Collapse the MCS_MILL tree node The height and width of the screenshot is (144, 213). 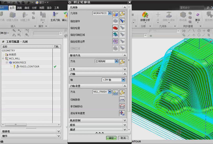tap(3, 58)
